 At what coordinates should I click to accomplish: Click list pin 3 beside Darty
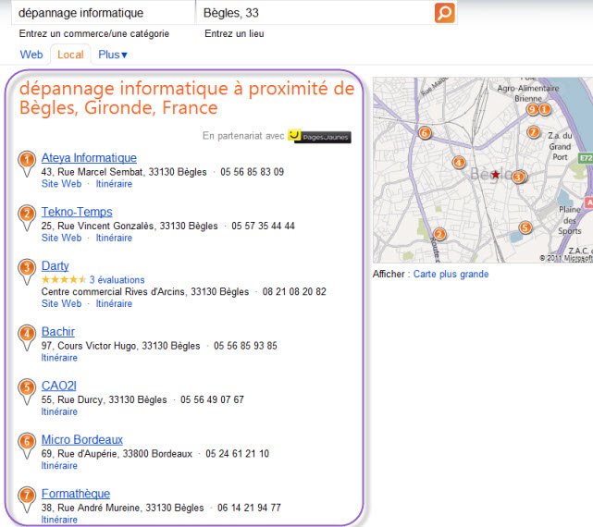[27, 272]
